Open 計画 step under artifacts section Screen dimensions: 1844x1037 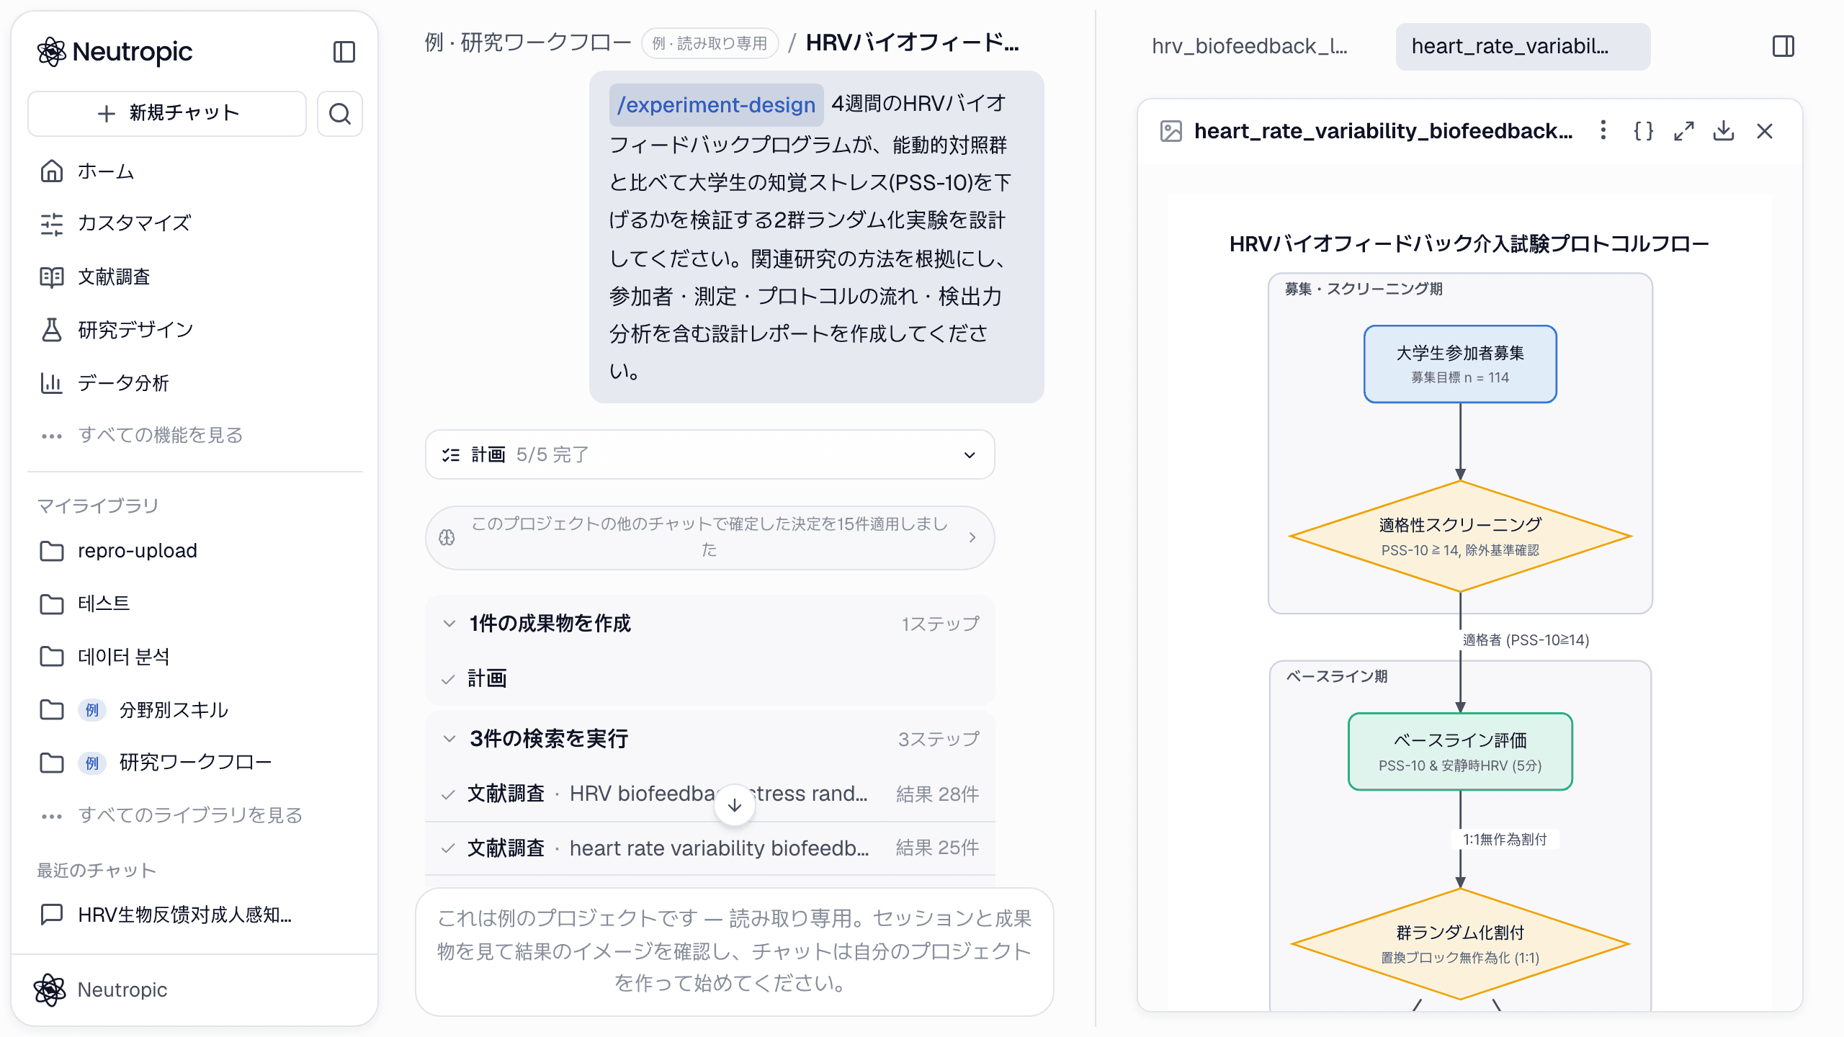pos(710,678)
